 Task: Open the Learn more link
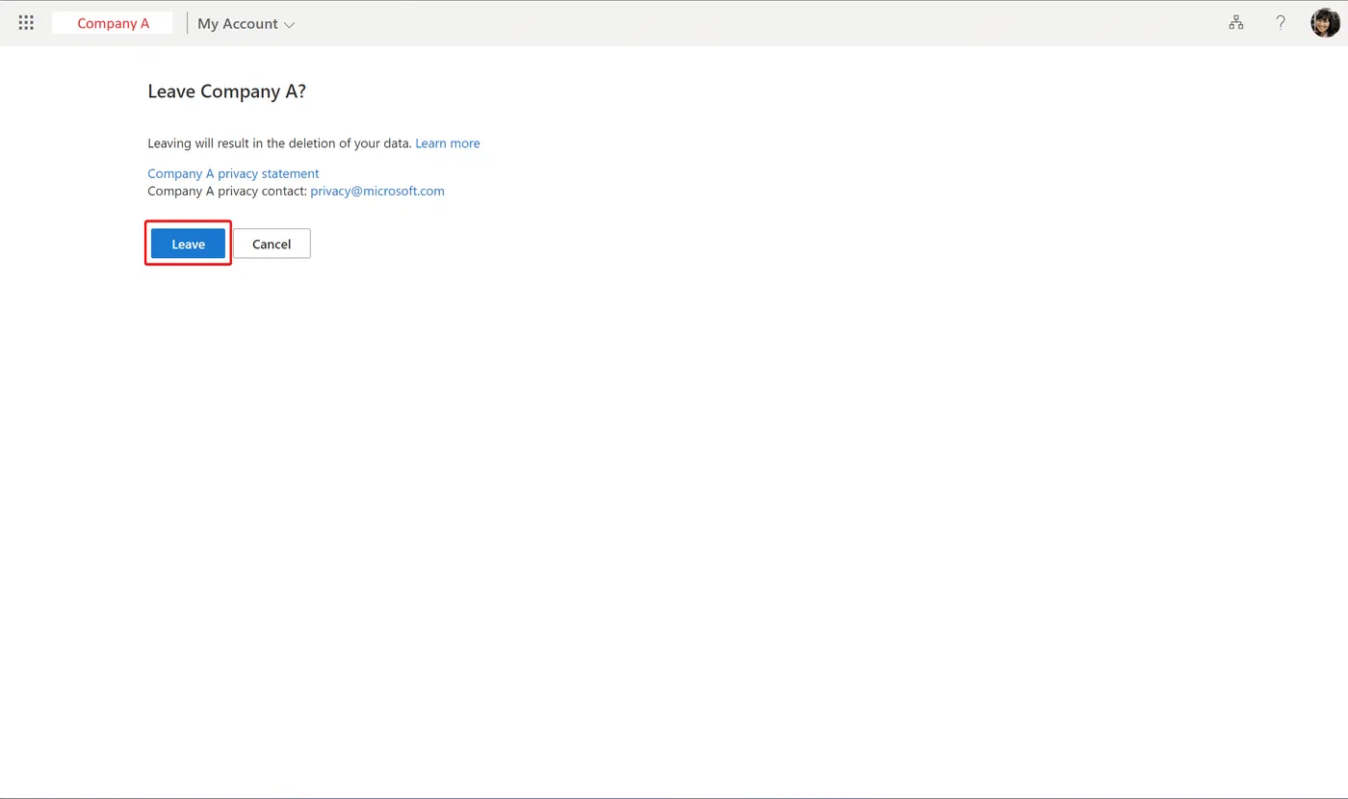448,143
